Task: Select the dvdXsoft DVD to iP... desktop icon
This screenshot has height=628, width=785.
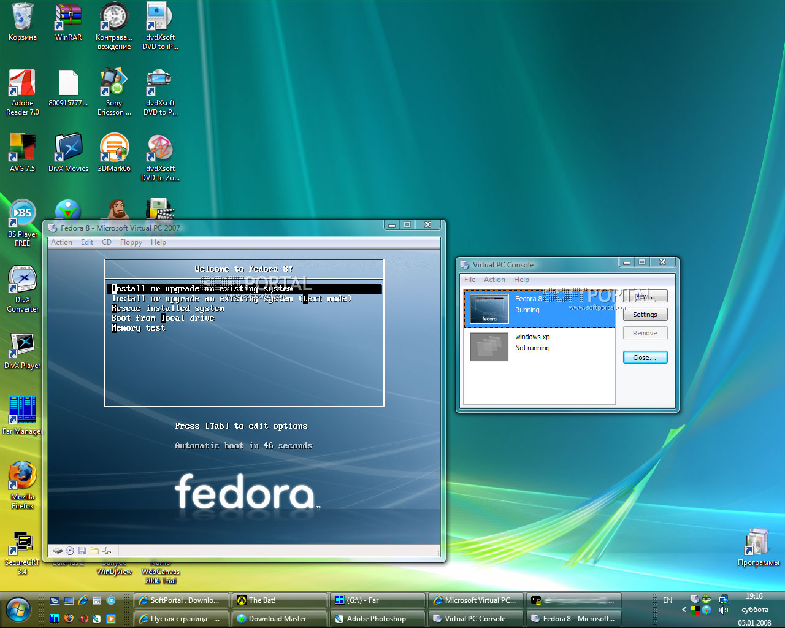Action: click(160, 26)
